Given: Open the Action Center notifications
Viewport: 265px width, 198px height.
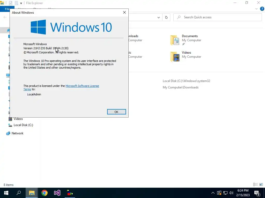Looking at the screenshot, I should point(257,193).
